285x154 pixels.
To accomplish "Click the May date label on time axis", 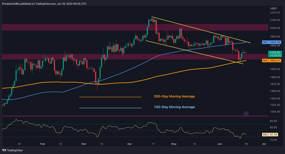I will pyautogui.click(x=174, y=144).
